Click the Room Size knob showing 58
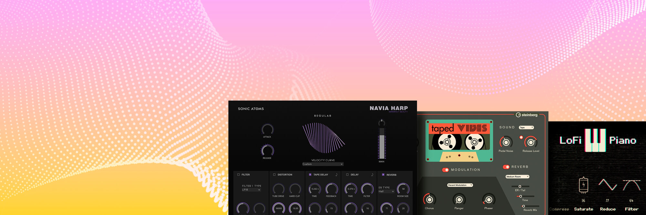The height and width of the screenshot is (215, 646). tap(403, 189)
